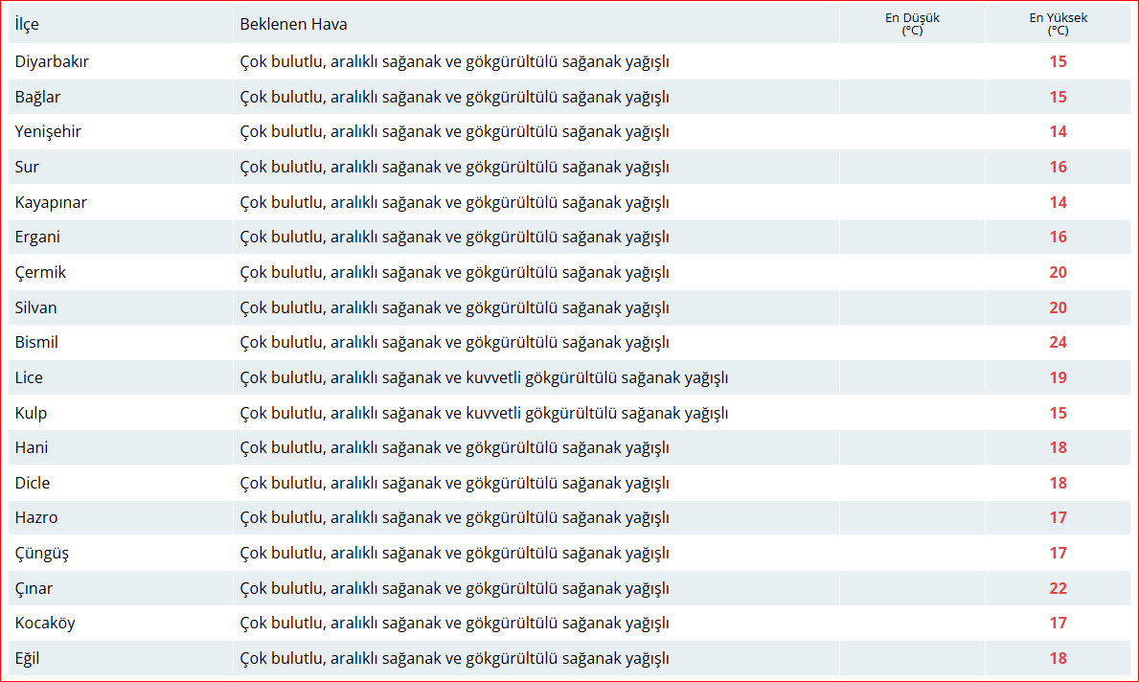1139x682 pixels.
Task: Select the Sur district name cell
Action: pos(27,167)
